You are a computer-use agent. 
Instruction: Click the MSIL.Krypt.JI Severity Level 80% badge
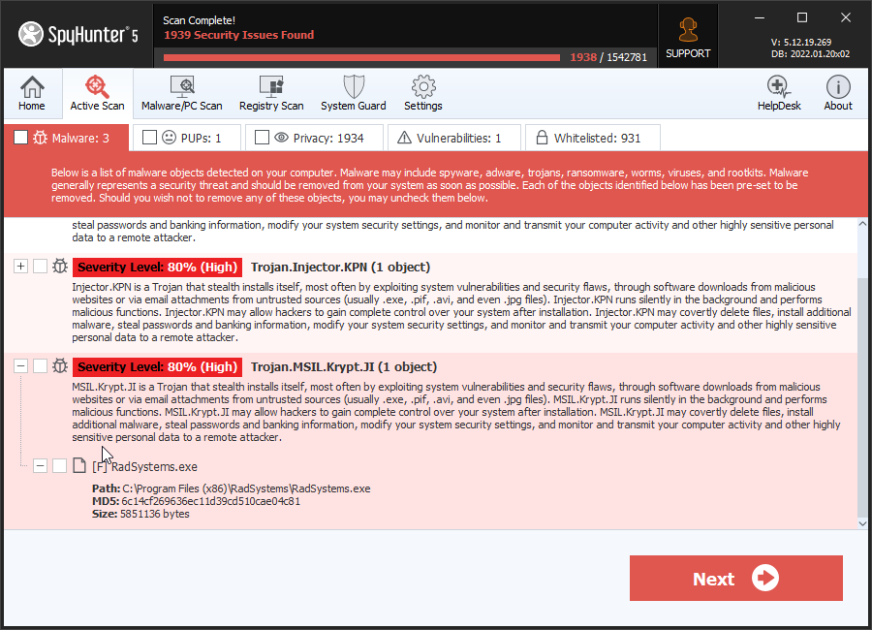pyautogui.click(x=157, y=366)
